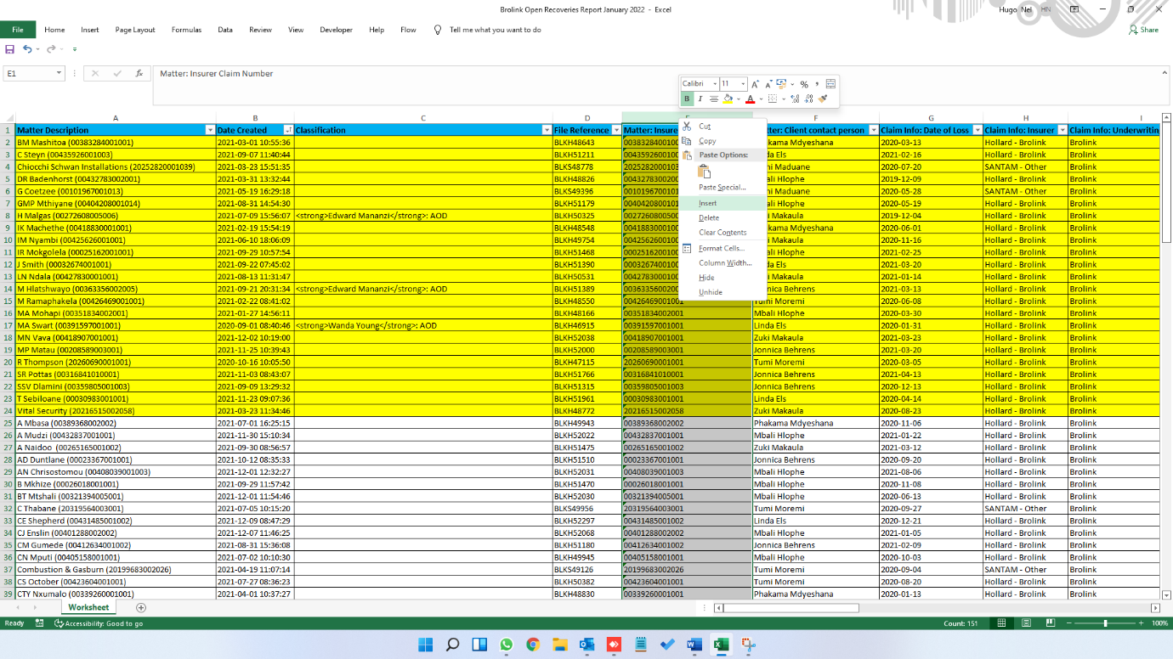This screenshot has width=1173, height=659.
Task: Click in the formula bar text field
Action: point(654,85)
